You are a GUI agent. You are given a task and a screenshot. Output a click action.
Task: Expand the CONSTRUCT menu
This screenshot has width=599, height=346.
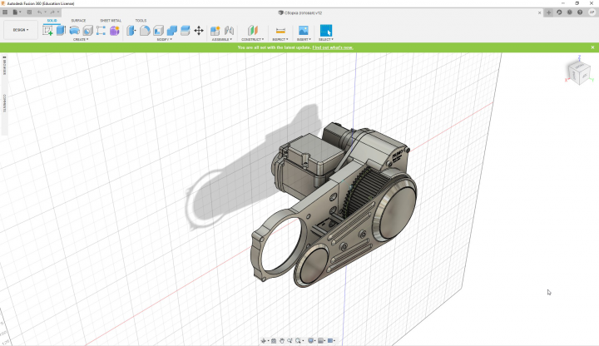tap(253, 39)
